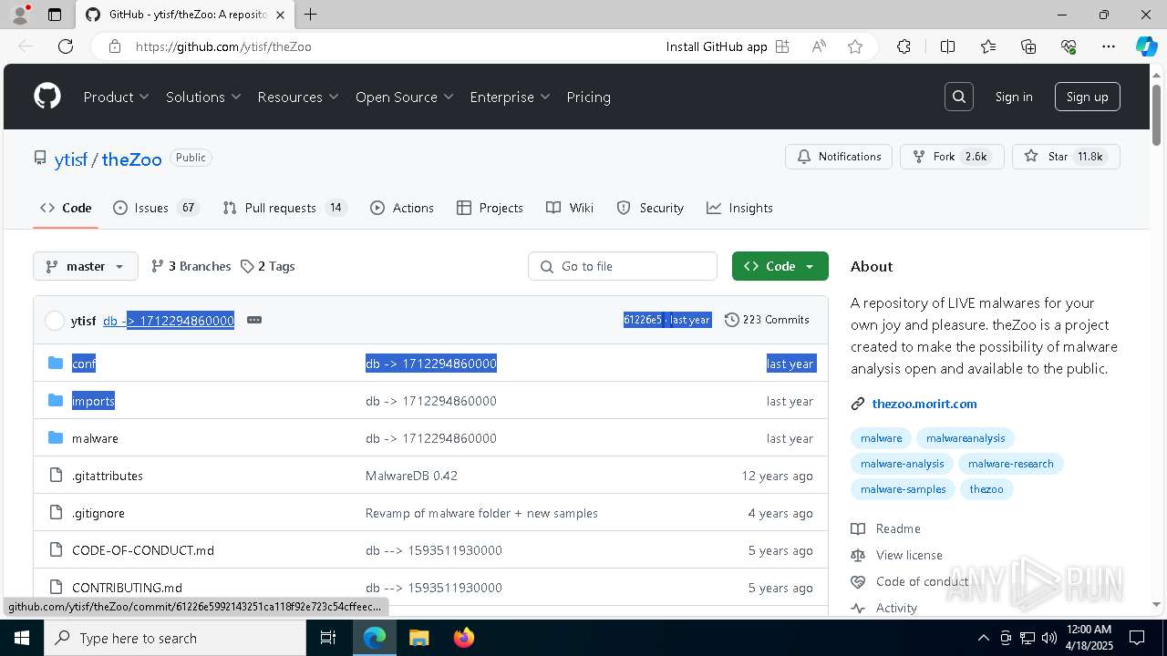Image resolution: width=1167 pixels, height=656 pixels.
Task: Open the Wiki tab
Action: [570, 208]
